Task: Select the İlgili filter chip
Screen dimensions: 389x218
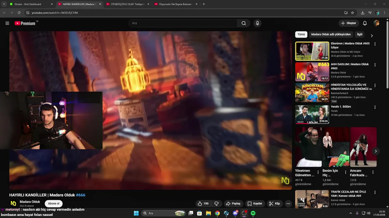Action: click(x=360, y=35)
